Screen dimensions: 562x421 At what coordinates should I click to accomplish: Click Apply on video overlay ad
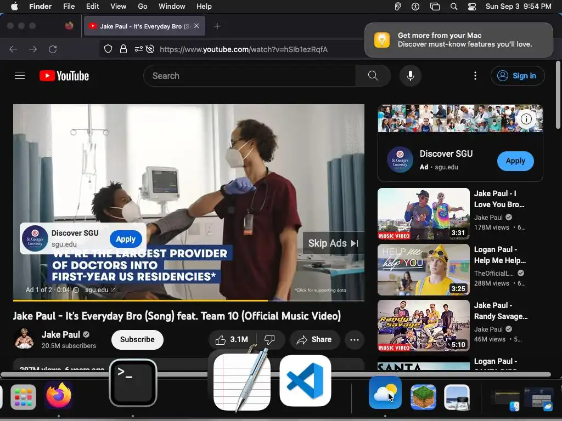(126, 239)
